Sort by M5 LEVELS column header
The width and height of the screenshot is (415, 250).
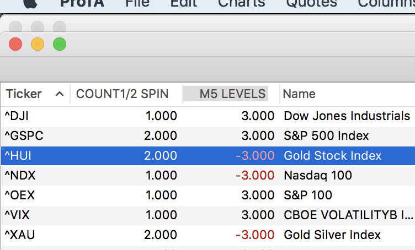pos(232,94)
